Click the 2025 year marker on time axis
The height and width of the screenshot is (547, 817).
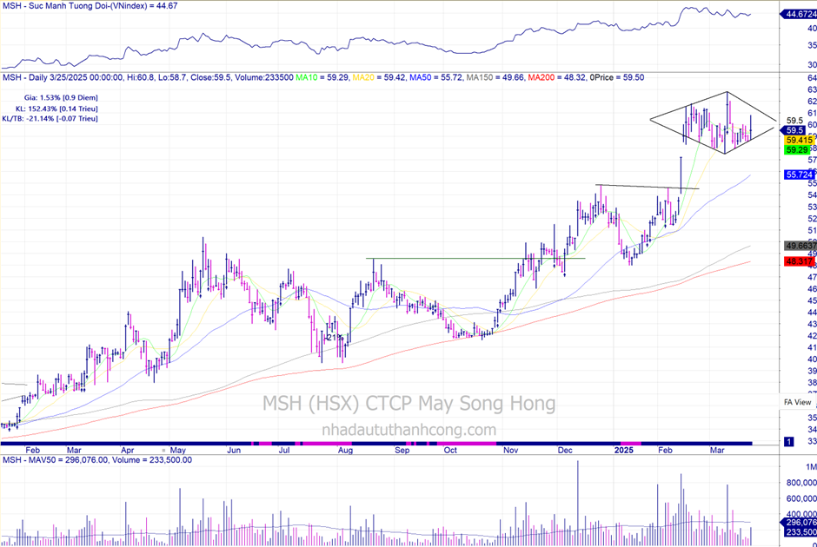click(x=626, y=451)
